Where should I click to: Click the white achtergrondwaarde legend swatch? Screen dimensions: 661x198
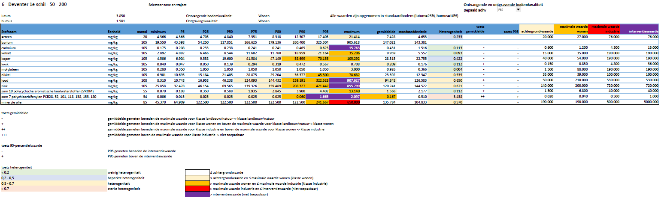(x=197, y=172)
